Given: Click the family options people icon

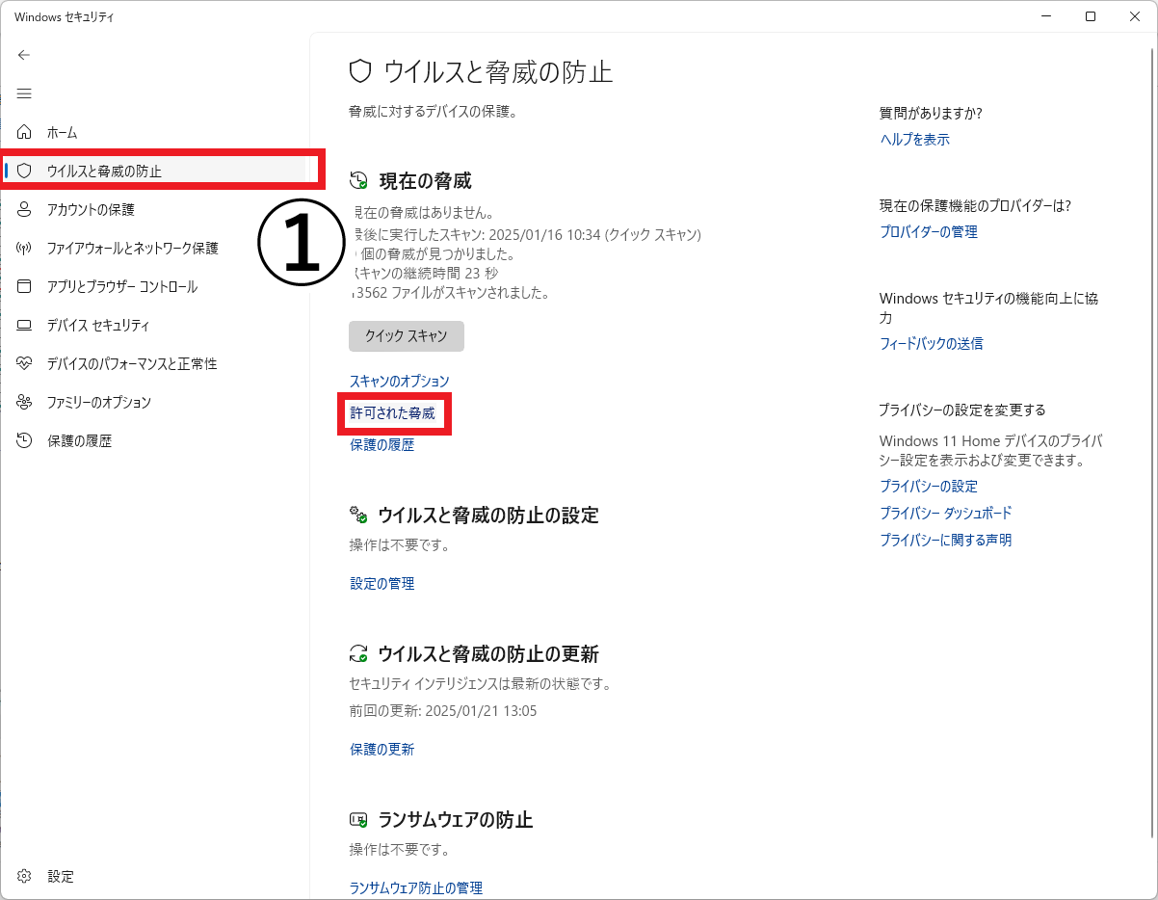Looking at the screenshot, I should coord(25,402).
